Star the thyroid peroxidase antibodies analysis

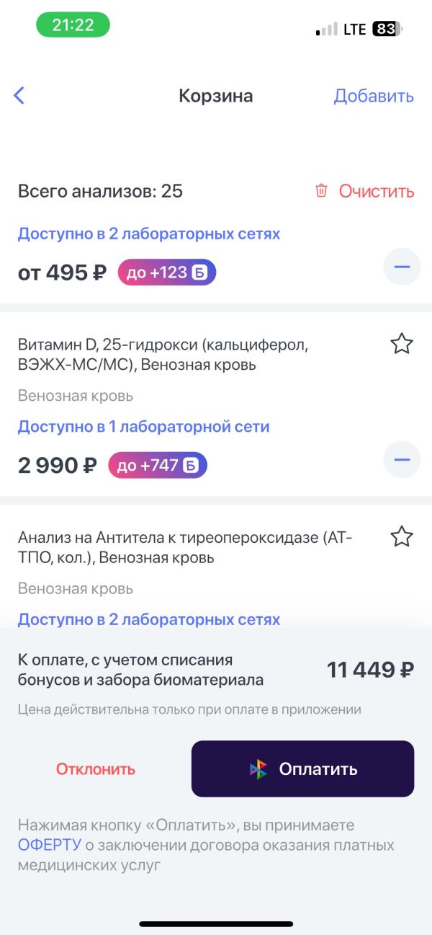click(x=401, y=536)
